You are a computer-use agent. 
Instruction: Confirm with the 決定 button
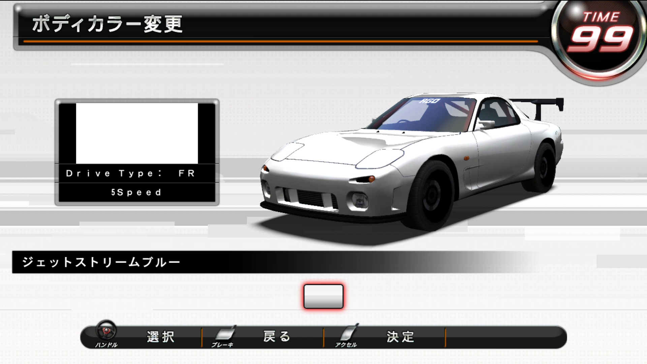click(400, 336)
